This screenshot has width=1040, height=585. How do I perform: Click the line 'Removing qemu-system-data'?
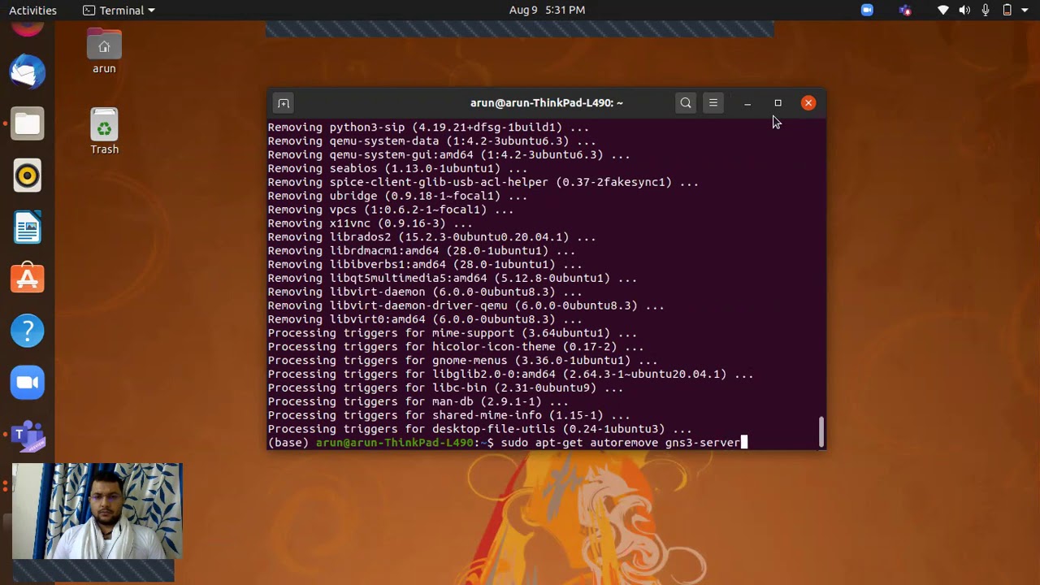432,141
